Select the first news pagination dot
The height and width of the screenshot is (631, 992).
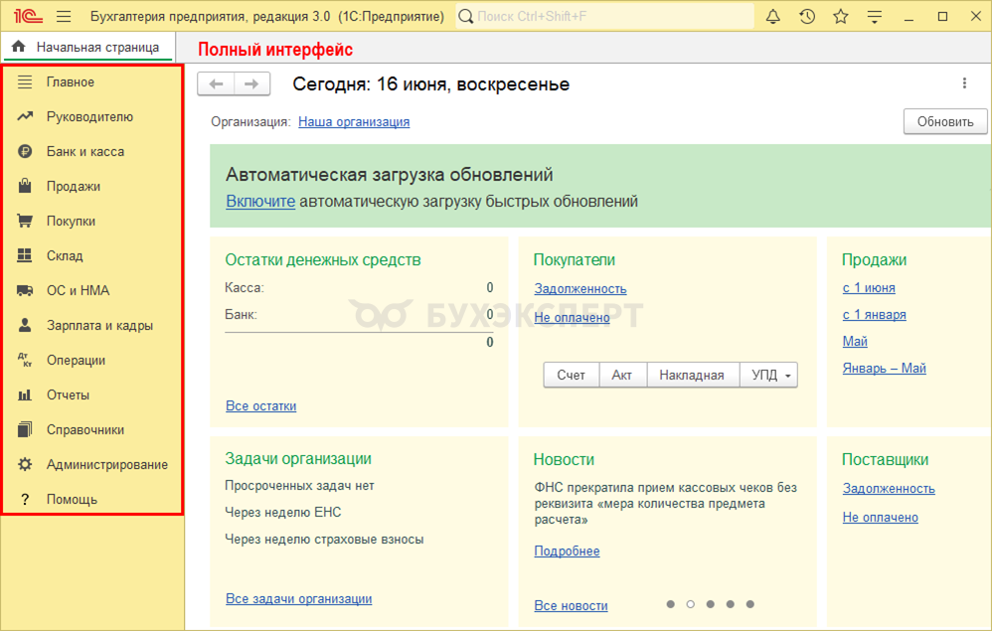click(671, 604)
